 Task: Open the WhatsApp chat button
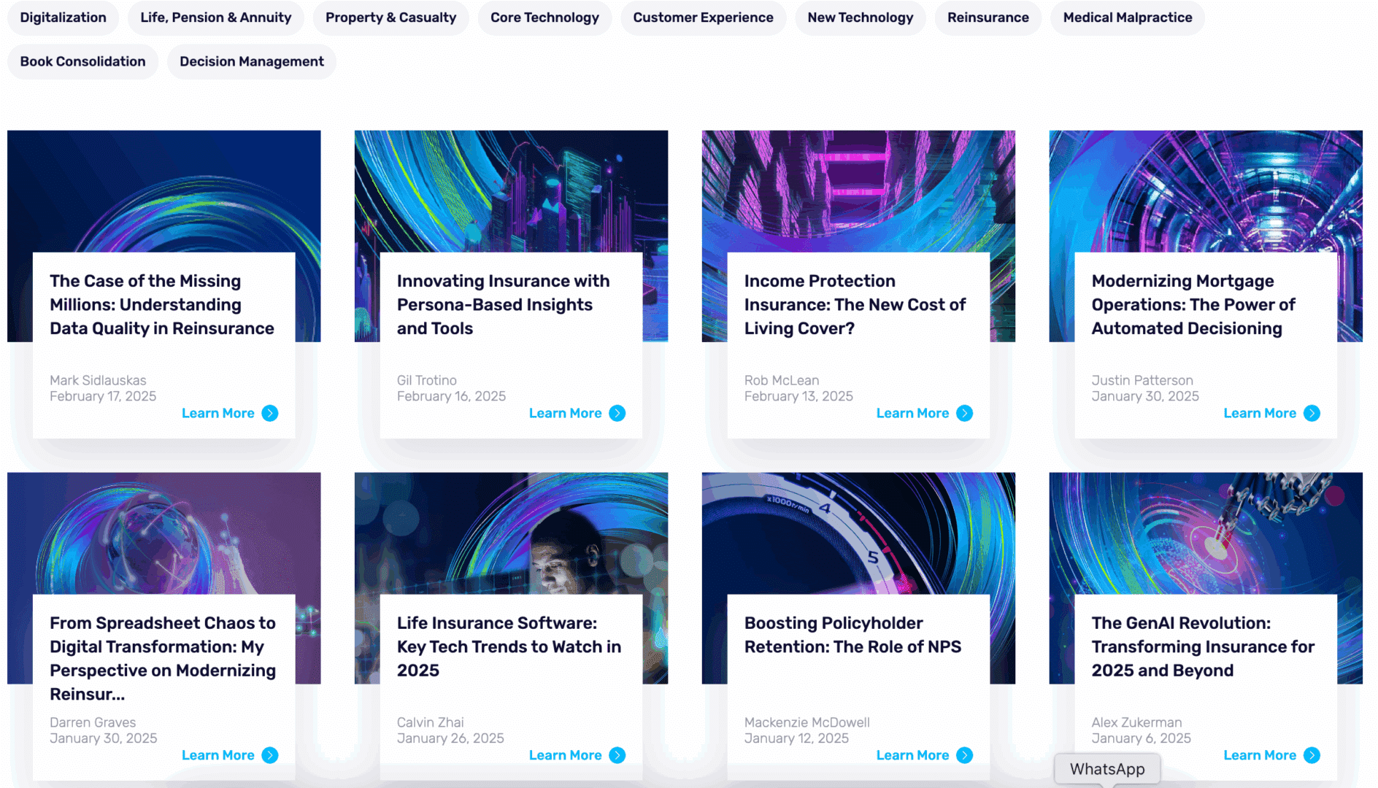[1107, 769]
